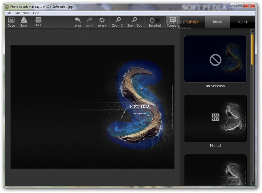Close the Photo Splash window

click(x=249, y=6)
